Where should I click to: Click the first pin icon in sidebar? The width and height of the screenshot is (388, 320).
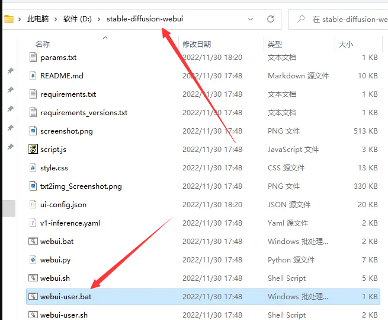coord(10,71)
